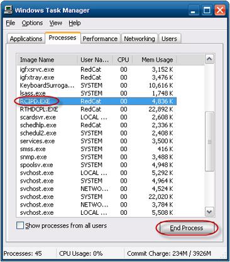The width and height of the screenshot is (230, 262).
Task: Select the scardsvr.exe process
Action: coord(97,117)
